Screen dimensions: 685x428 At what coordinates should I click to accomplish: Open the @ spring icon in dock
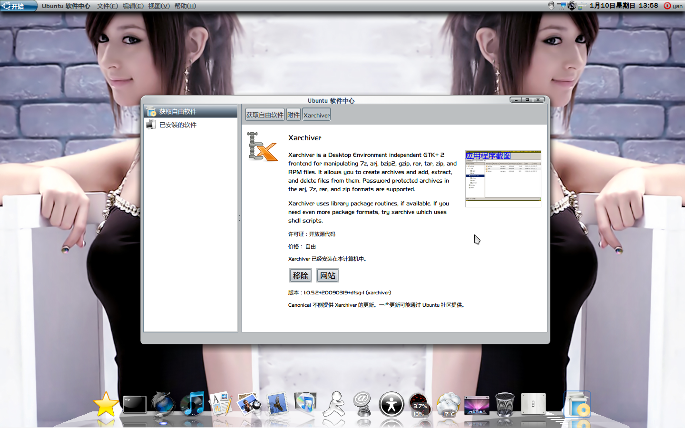tap(362, 404)
